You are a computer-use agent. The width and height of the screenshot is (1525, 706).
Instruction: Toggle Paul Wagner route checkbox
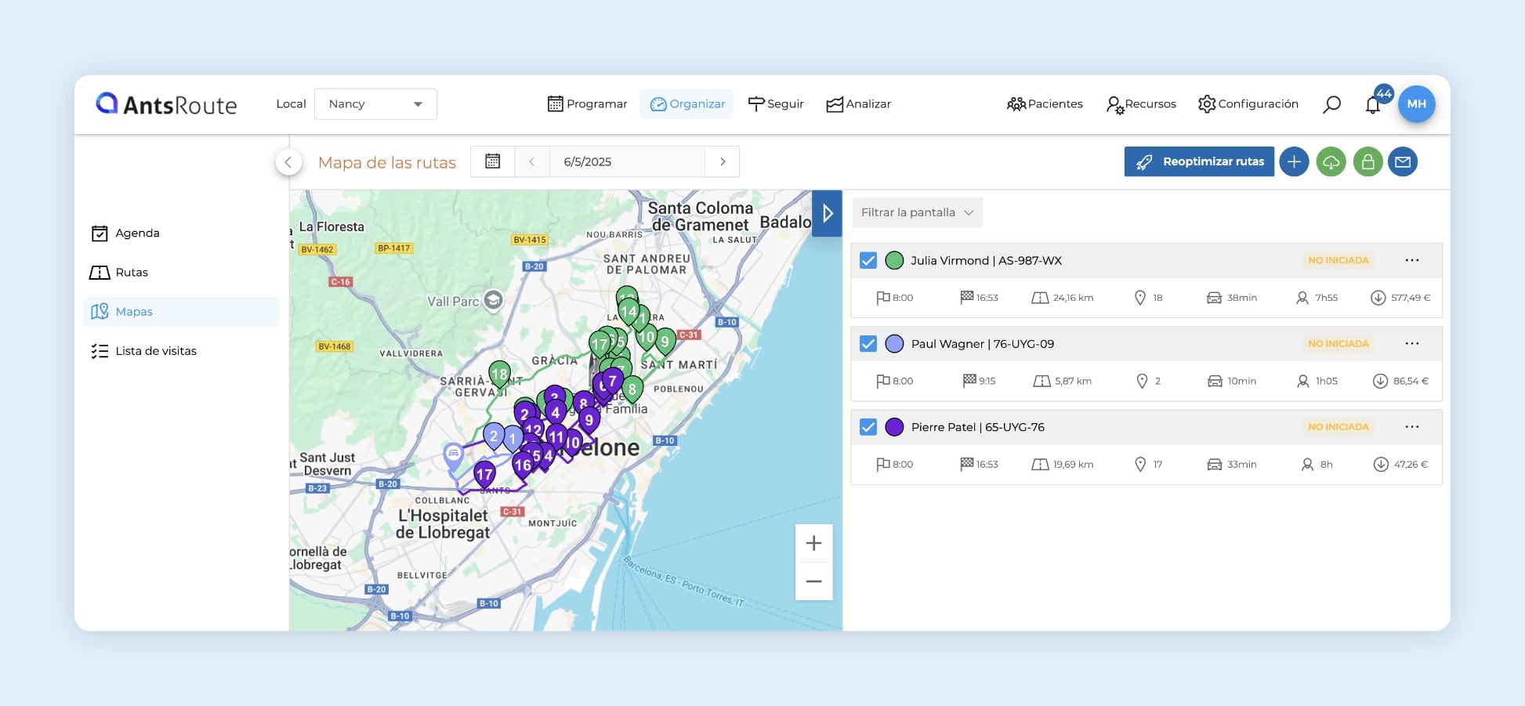pos(868,344)
